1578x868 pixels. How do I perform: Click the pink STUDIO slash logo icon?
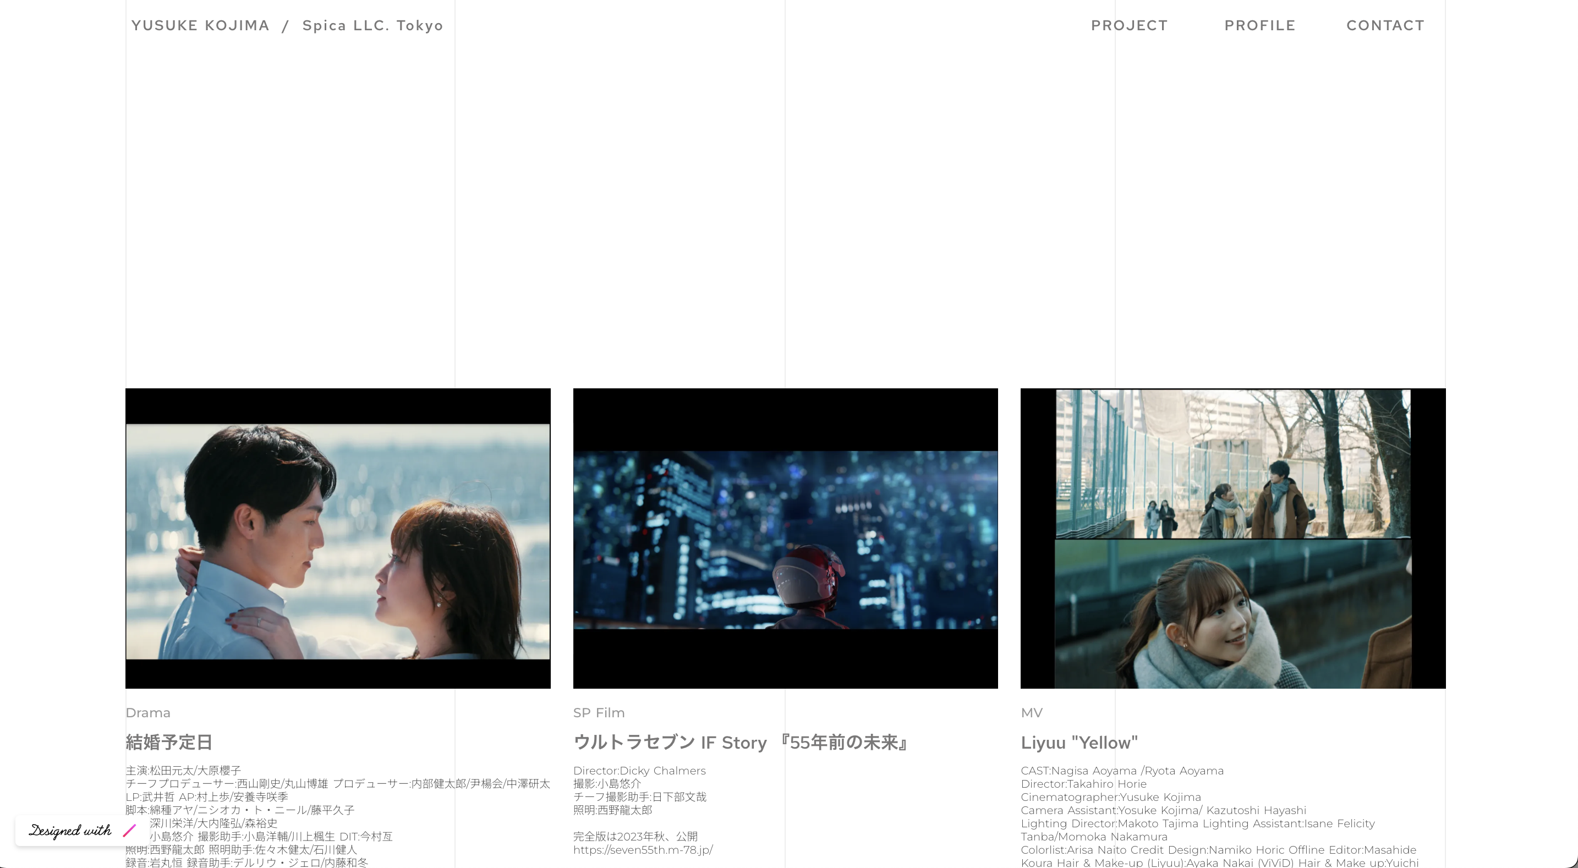click(128, 831)
